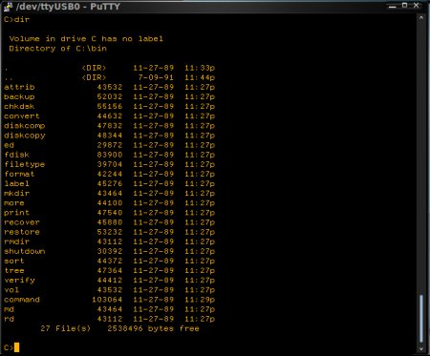The height and width of the screenshot is (356, 430).
Task: Maximize the PuTTY terminal window
Action: tap(404, 5)
